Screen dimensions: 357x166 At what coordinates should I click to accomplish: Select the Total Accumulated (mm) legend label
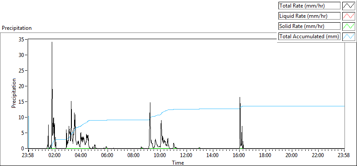(310, 36)
